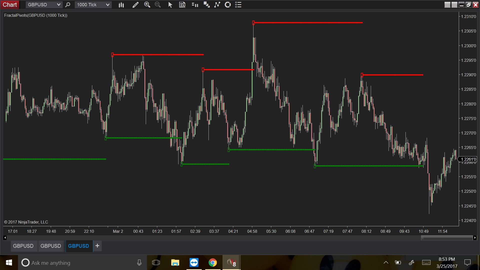Open the bar type chart style icon
The height and width of the screenshot is (270, 480).
(x=121, y=5)
